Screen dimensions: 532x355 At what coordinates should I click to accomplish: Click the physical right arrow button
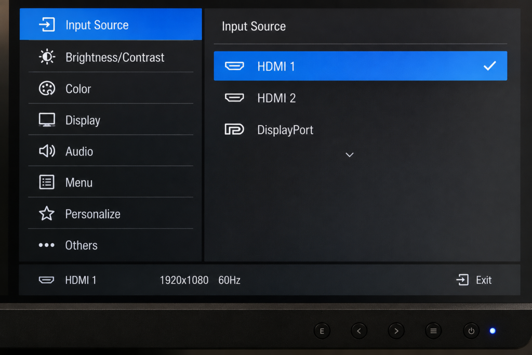click(x=396, y=331)
